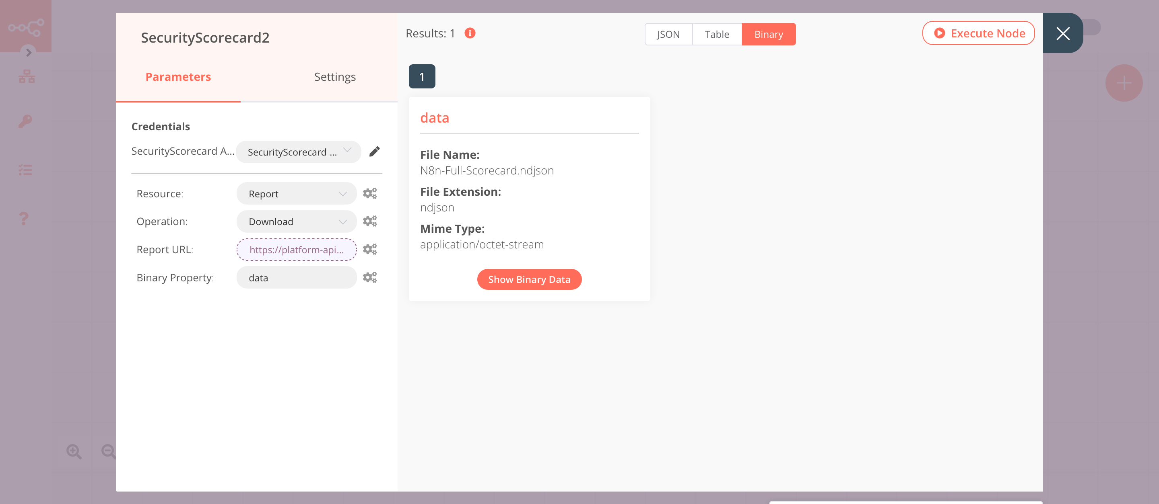
Task: Click the question mark Help icon
Action: [24, 218]
